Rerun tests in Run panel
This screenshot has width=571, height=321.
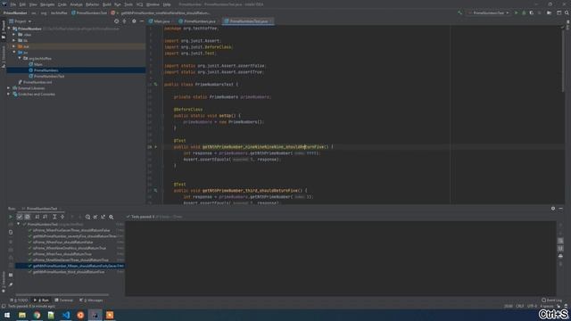tap(11, 217)
